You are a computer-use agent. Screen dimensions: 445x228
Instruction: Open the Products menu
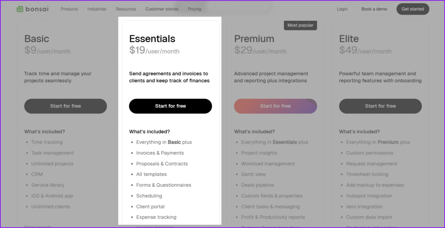pyautogui.click(x=69, y=9)
